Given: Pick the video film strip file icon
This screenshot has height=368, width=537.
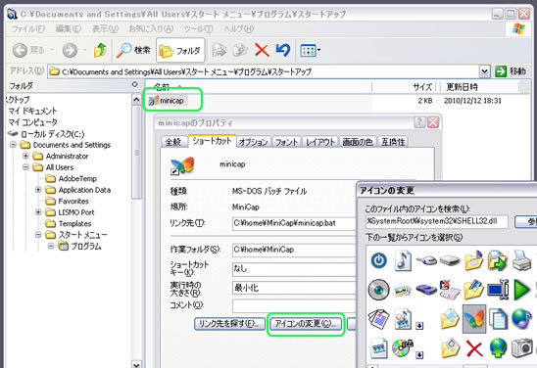Looking at the screenshot, I should [x=379, y=348].
